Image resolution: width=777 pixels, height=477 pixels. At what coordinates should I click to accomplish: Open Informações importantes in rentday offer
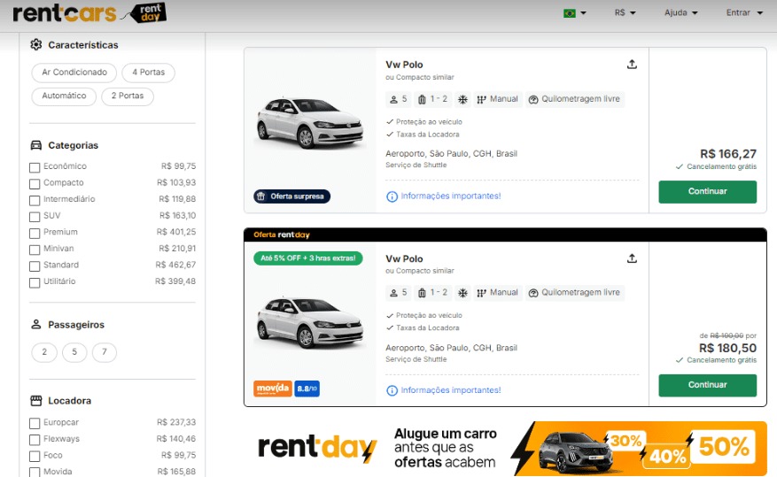click(450, 390)
